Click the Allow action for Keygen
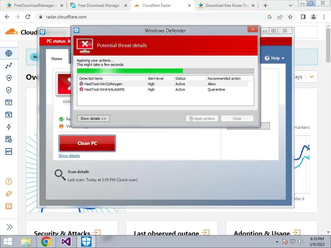 point(211,84)
